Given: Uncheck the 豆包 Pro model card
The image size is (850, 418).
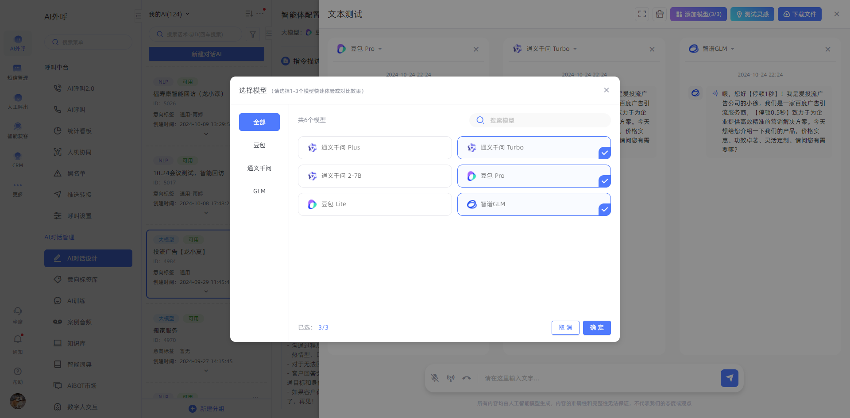Looking at the screenshot, I should (x=534, y=176).
